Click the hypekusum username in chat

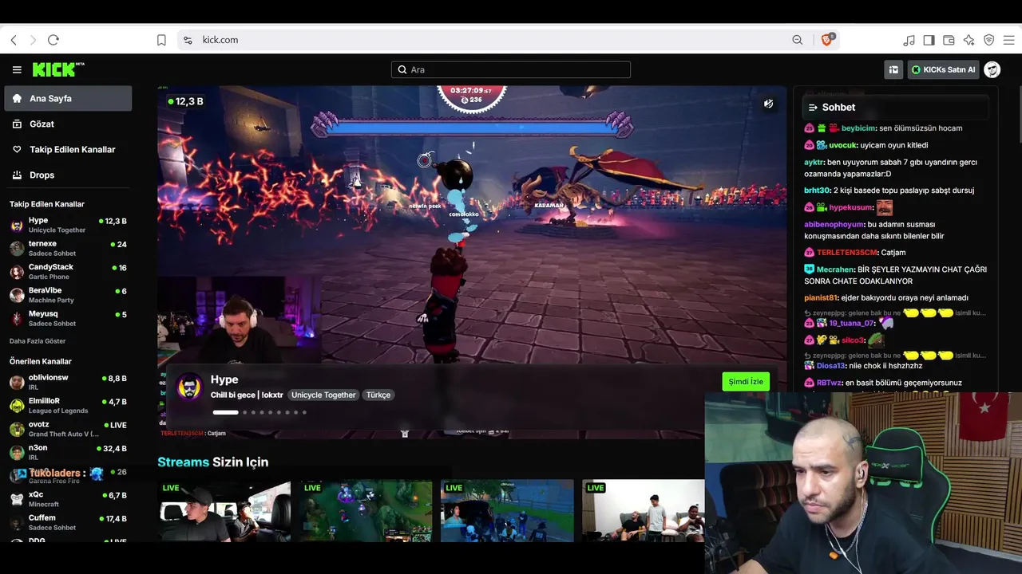[850, 208]
